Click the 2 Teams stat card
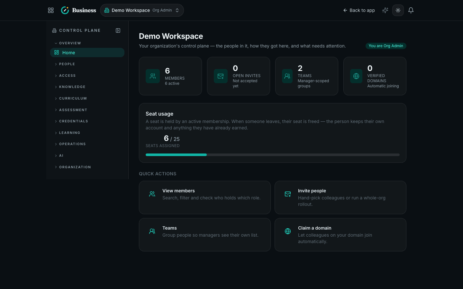The image size is (463, 289). 307,76
